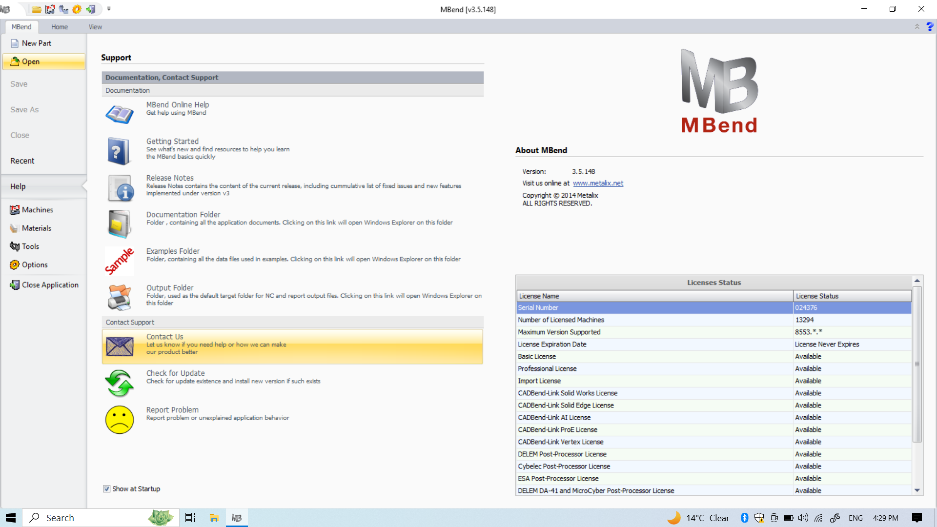Toggle the Show at Startup checkbox
This screenshot has height=527, width=937.
coord(106,489)
